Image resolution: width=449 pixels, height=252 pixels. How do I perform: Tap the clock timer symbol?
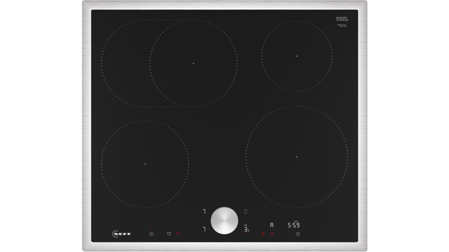pyautogui.click(x=297, y=234)
